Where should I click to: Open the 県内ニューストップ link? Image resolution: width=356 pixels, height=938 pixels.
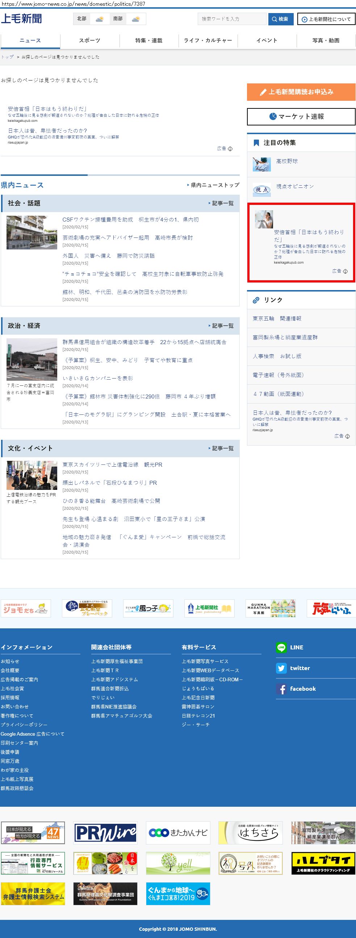click(213, 185)
